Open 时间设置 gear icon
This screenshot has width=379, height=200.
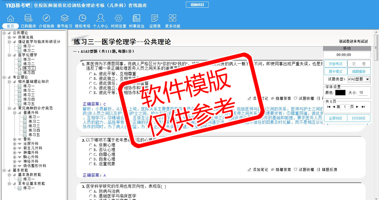[118, 19]
